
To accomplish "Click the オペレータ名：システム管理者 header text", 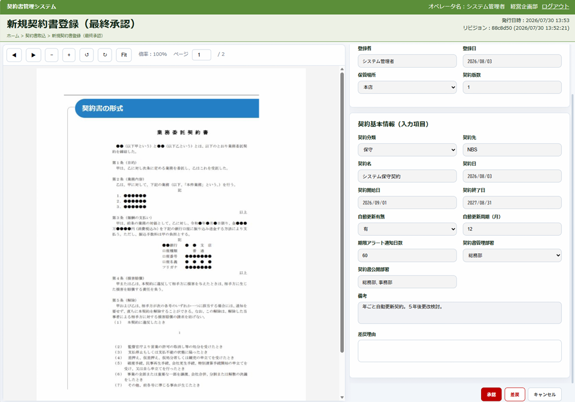I will click(x=466, y=7).
